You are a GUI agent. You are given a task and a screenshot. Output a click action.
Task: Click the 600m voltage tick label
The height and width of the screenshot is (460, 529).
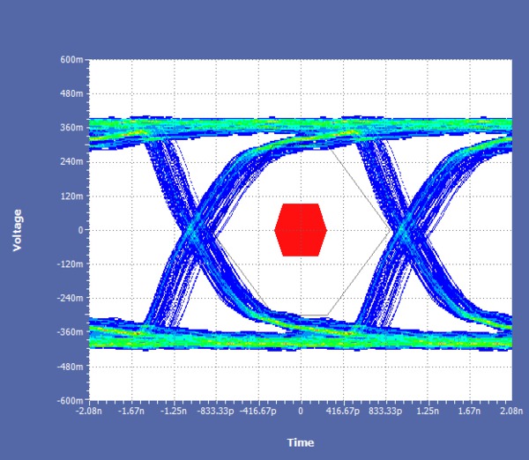(71, 60)
